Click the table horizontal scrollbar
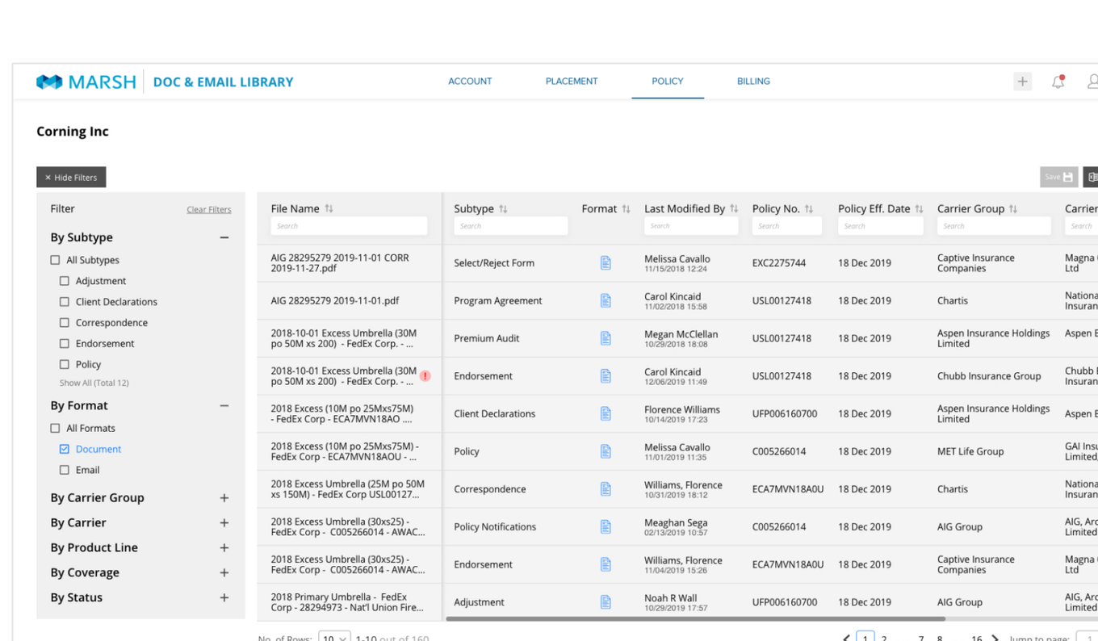The height and width of the screenshot is (641, 1098). point(695,619)
